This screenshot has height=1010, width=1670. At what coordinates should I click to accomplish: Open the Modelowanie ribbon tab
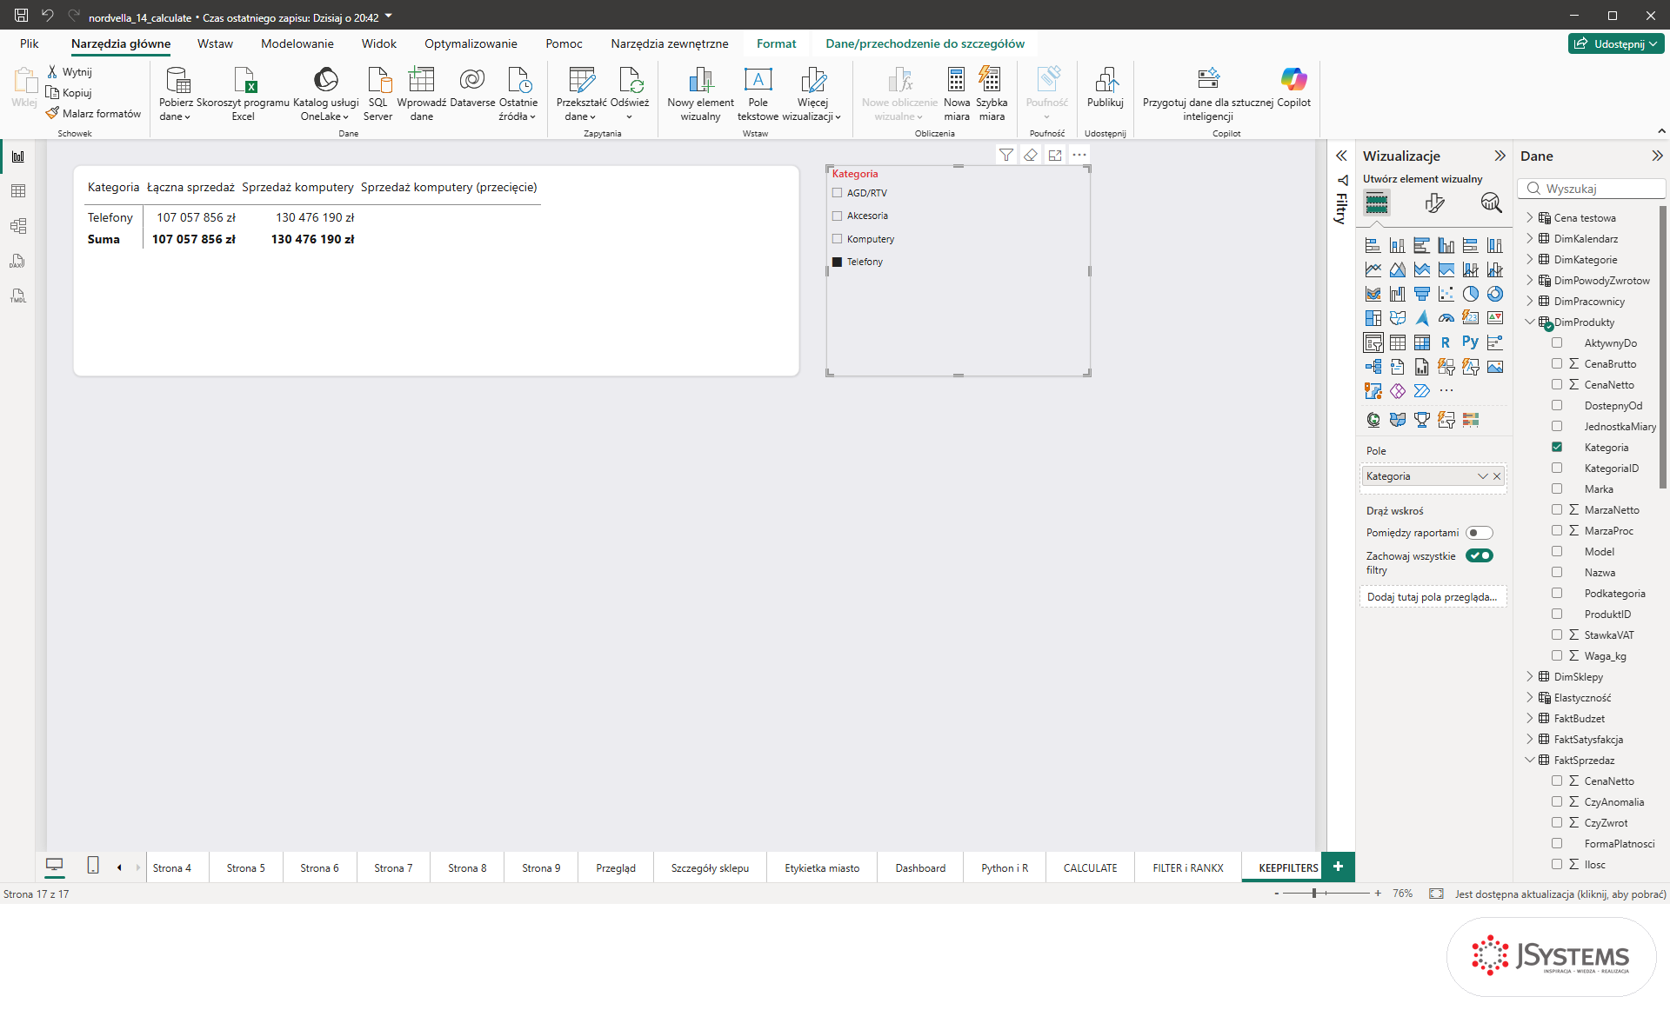point(297,43)
